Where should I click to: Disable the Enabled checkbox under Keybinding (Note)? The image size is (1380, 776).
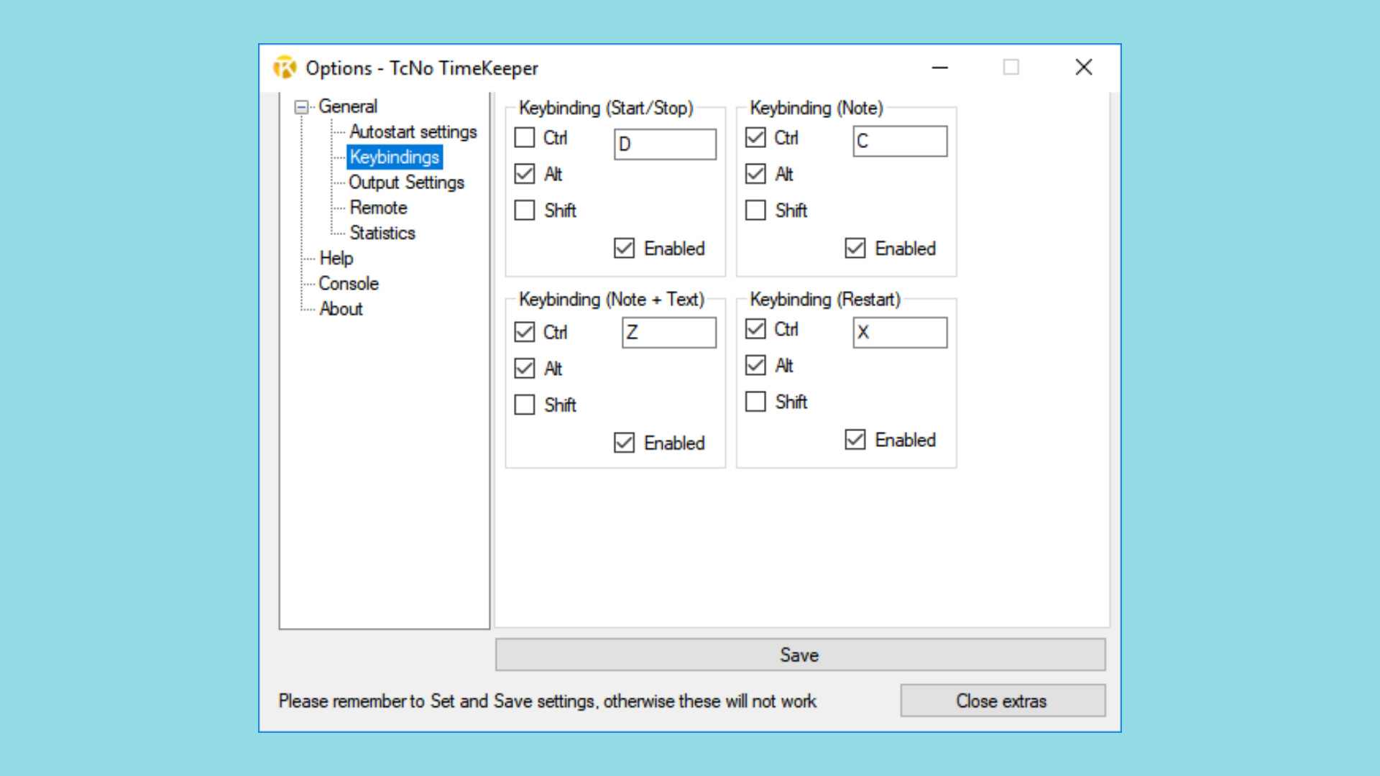pyautogui.click(x=855, y=248)
